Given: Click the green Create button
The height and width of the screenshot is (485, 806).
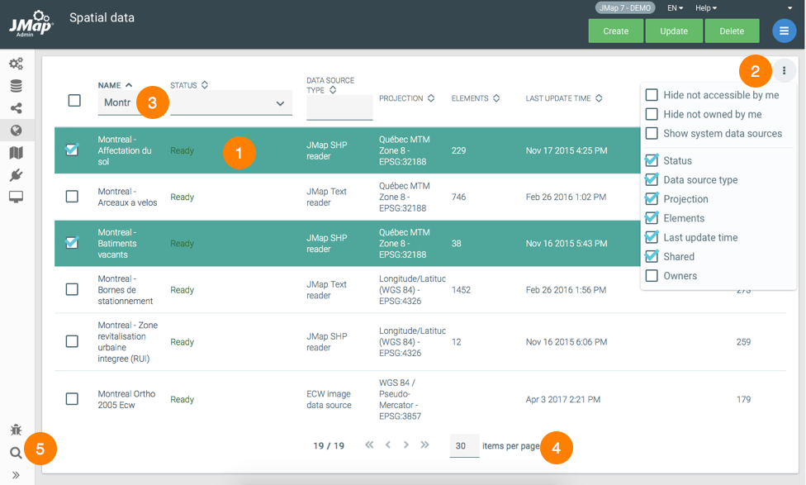Looking at the screenshot, I should [615, 31].
